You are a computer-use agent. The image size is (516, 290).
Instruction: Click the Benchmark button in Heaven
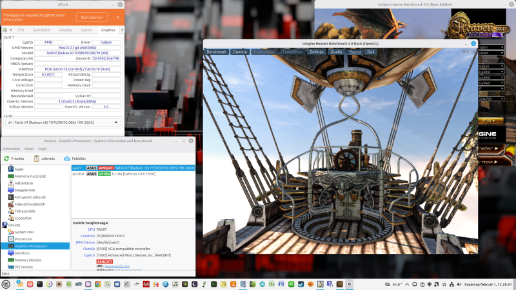[217, 52]
